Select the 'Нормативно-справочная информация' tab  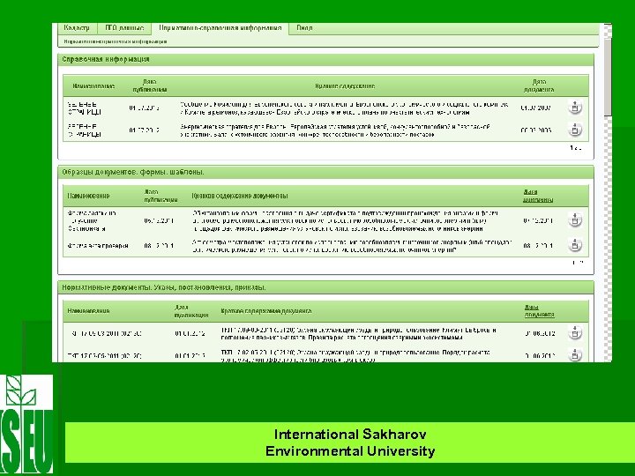point(220,28)
